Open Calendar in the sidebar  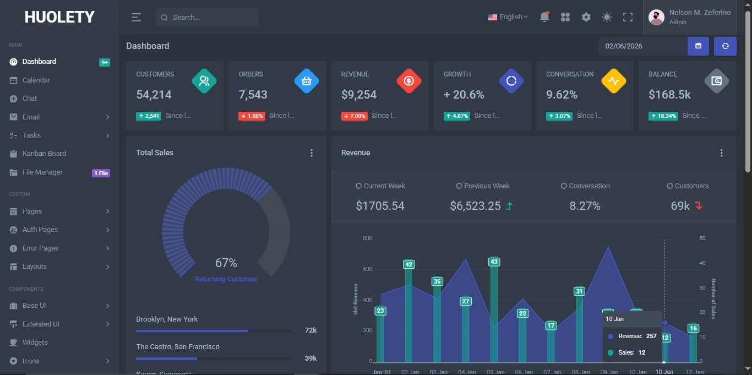coord(36,80)
